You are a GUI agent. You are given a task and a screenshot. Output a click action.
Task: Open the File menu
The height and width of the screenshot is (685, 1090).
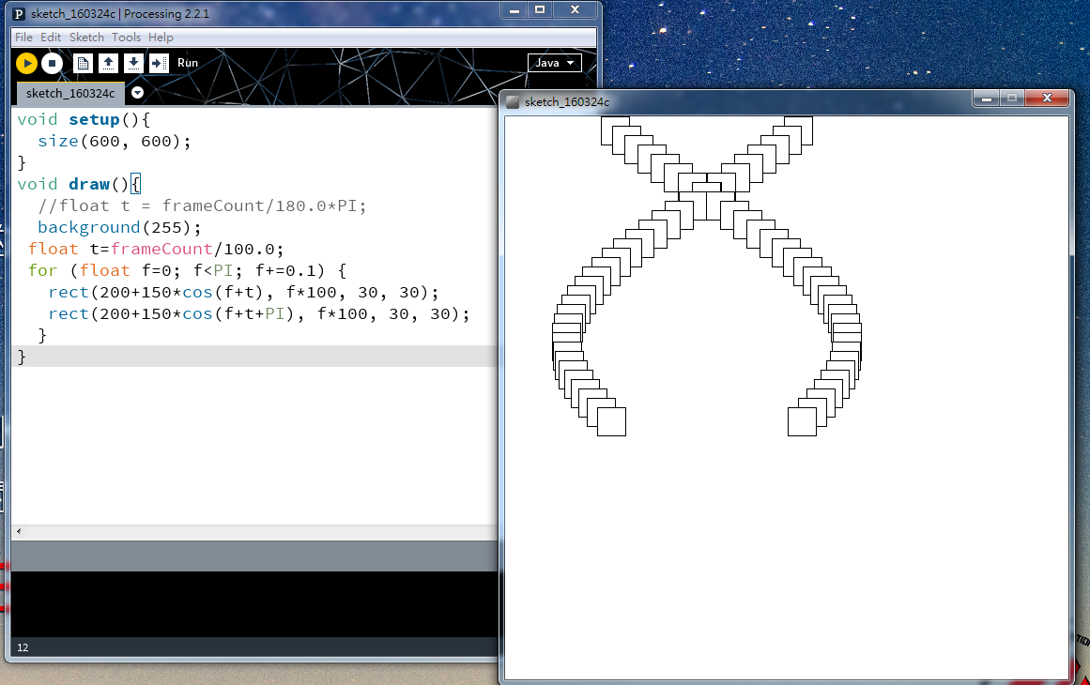coord(23,37)
